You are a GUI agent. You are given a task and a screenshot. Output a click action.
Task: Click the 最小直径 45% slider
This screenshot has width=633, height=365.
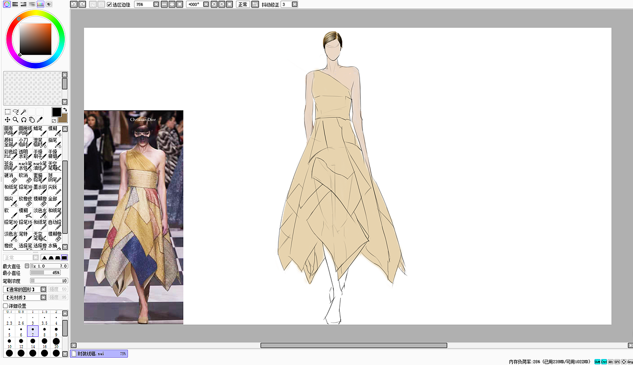[45, 273]
